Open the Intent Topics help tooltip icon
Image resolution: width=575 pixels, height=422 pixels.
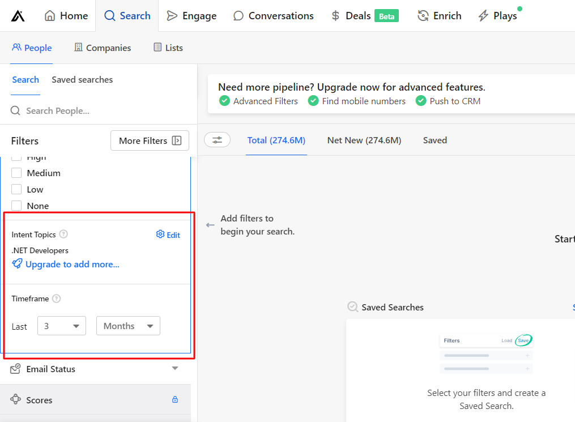point(63,234)
